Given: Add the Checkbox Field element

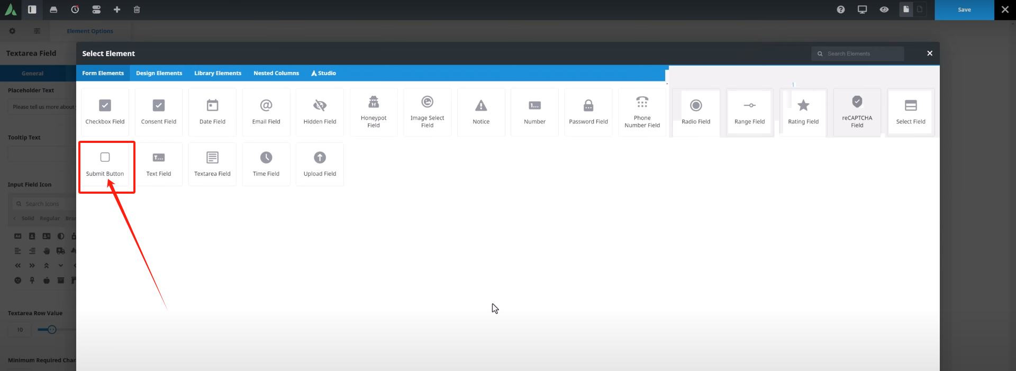Looking at the screenshot, I should (105, 112).
